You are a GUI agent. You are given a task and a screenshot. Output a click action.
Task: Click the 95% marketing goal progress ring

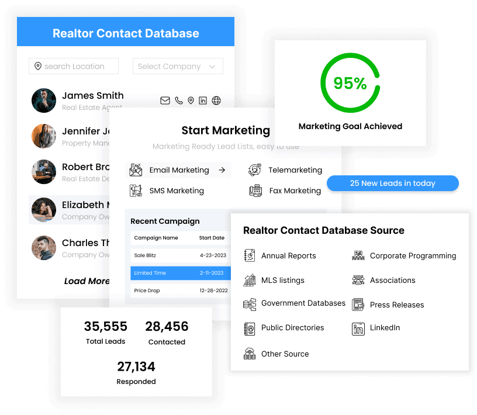[x=350, y=83]
